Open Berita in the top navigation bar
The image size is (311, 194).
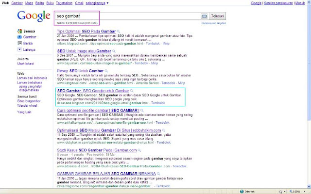[39, 3]
